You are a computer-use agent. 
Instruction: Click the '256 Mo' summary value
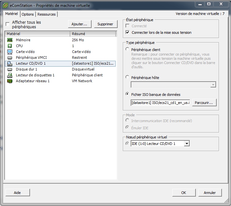tap(78, 40)
